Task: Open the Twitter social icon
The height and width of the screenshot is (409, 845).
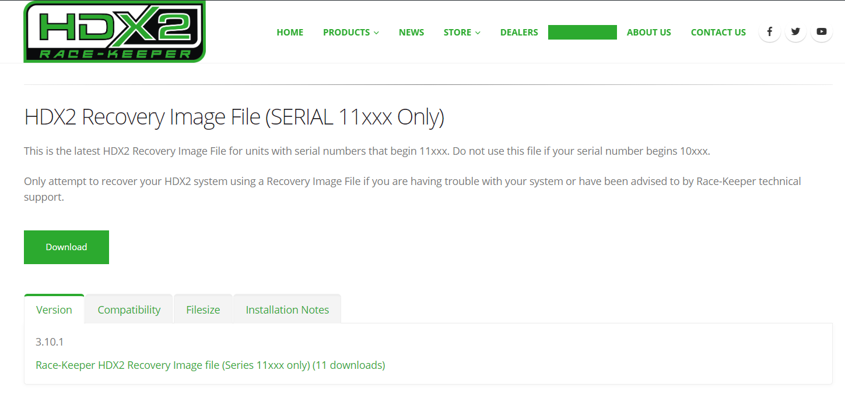Action: [x=795, y=32]
